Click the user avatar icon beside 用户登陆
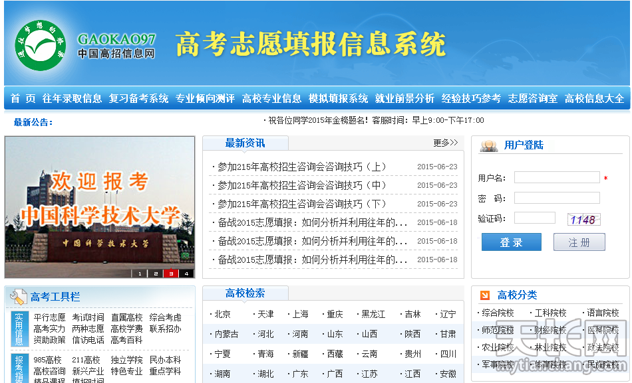This screenshot has height=383, width=632. point(489,145)
